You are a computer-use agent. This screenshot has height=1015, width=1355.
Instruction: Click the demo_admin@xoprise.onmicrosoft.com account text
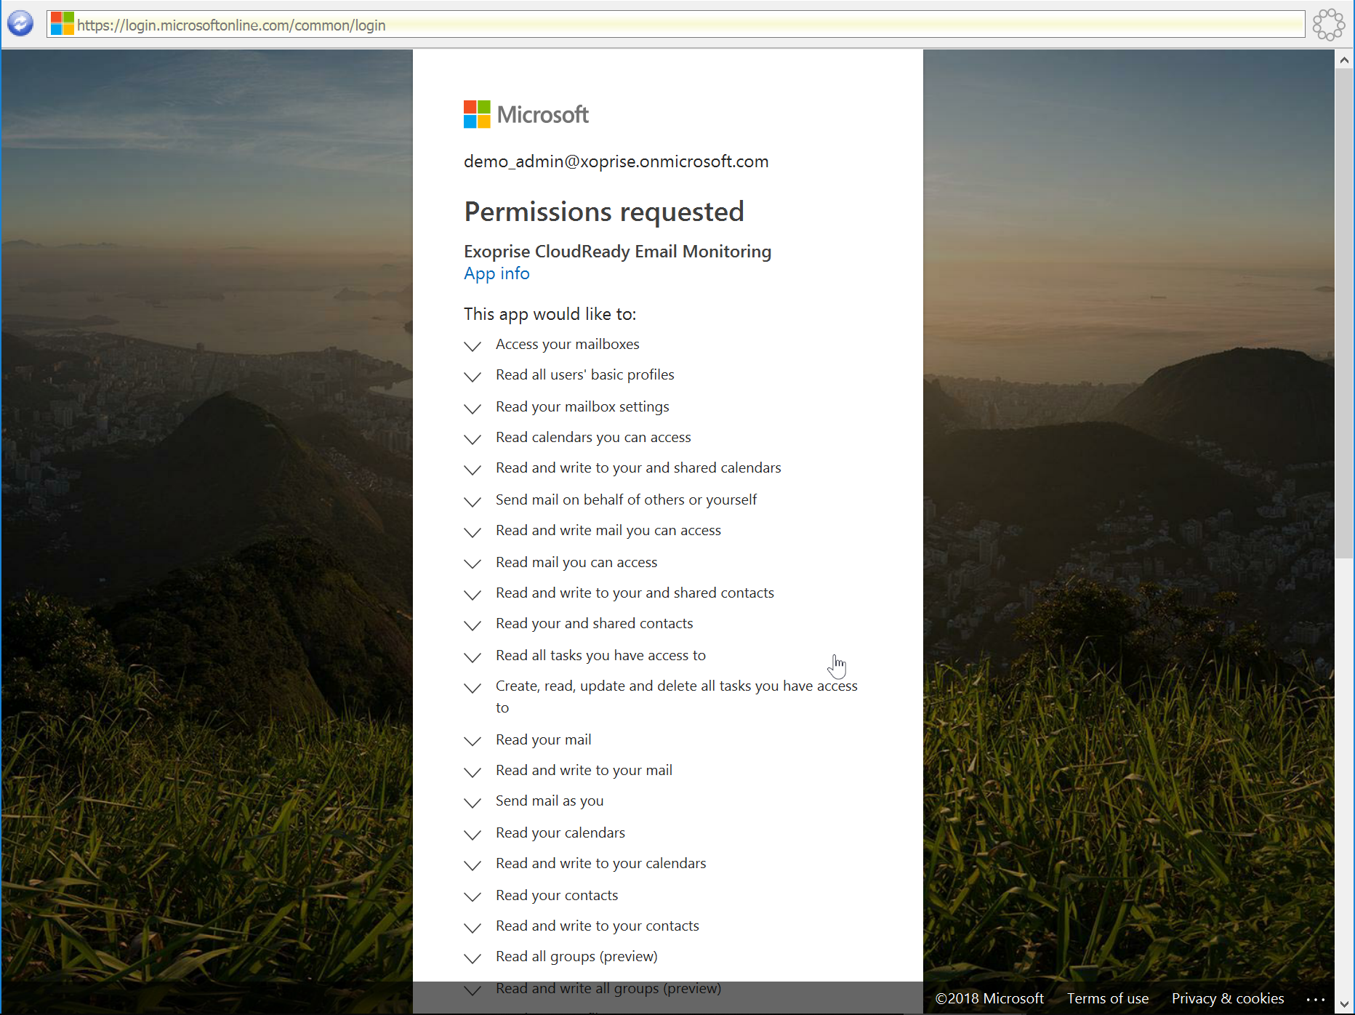(616, 161)
